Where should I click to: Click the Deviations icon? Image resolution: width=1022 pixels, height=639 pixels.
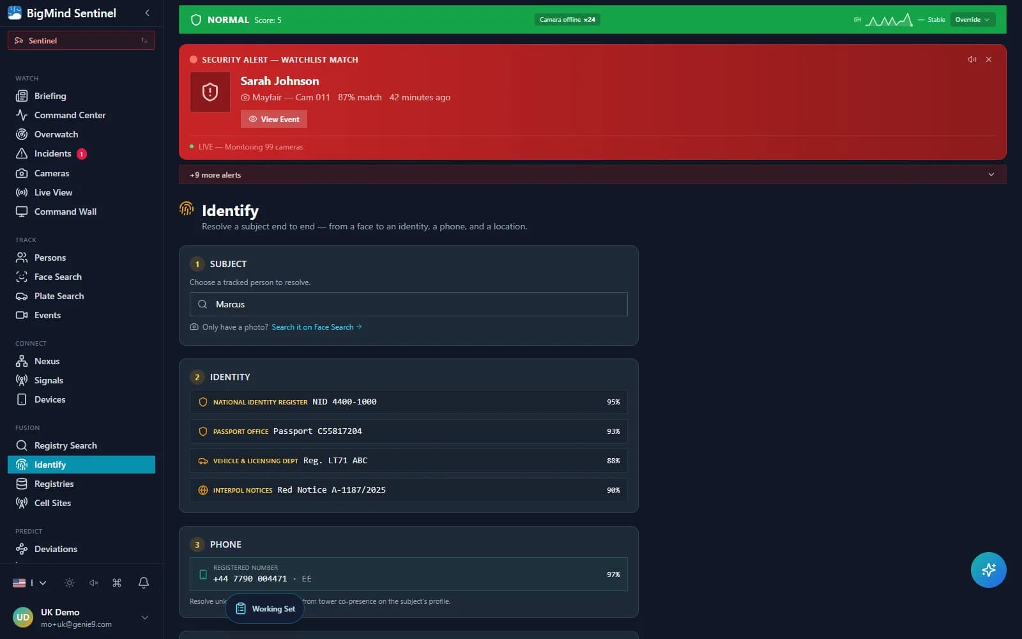click(x=22, y=549)
